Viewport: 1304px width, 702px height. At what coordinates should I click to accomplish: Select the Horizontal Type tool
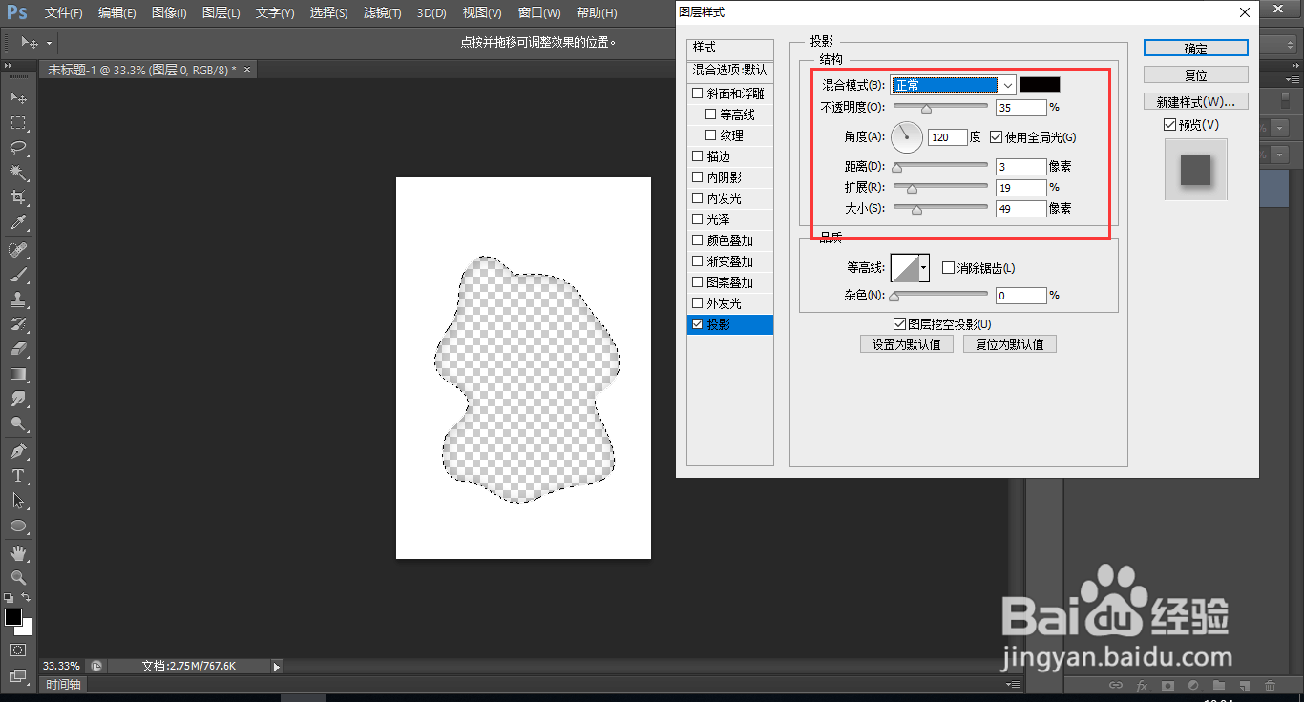point(19,476)
